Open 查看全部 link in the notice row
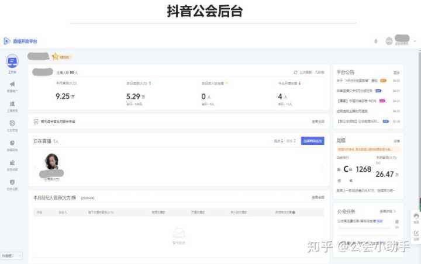 tap(318, 121)
